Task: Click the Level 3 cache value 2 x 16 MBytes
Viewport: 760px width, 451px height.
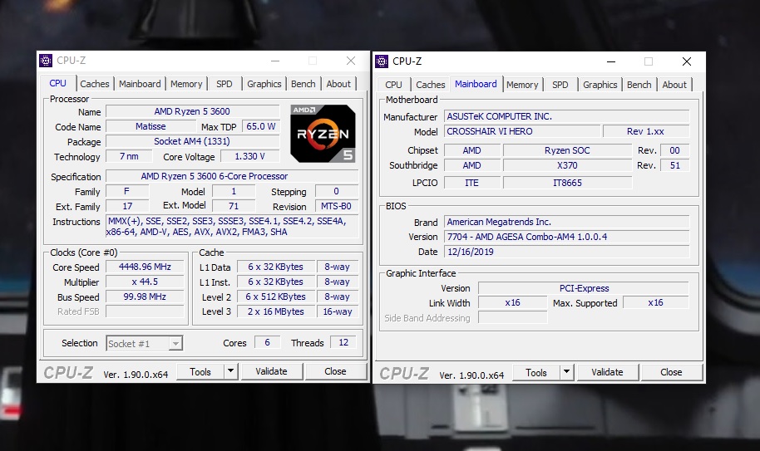Action: point(276,311)
